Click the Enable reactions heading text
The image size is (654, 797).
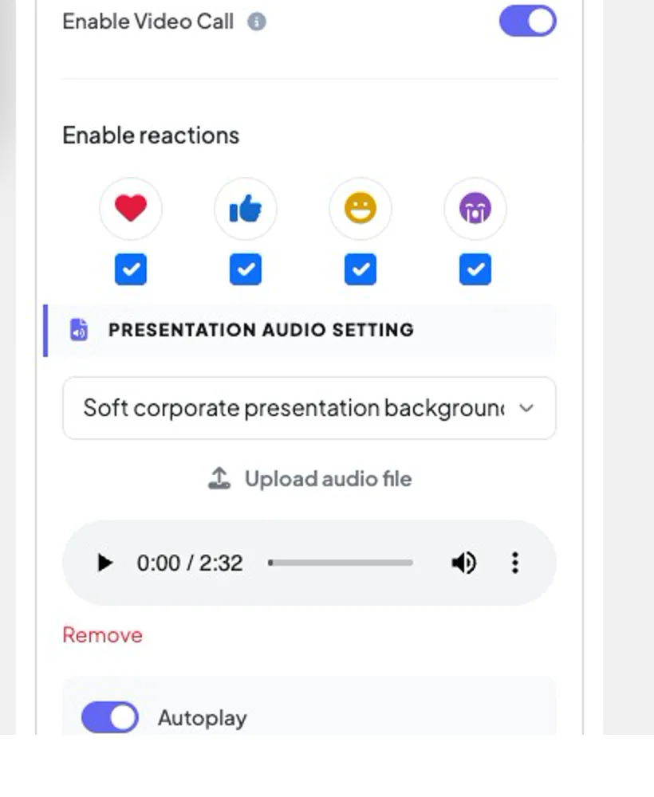point(151,135)
